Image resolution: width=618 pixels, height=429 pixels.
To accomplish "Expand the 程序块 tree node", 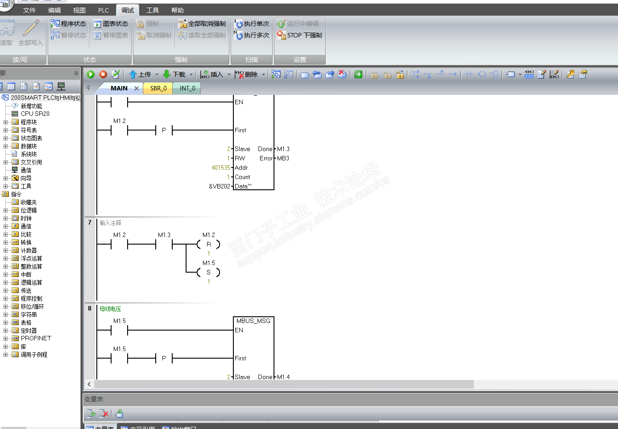I will tap(6, 122).
